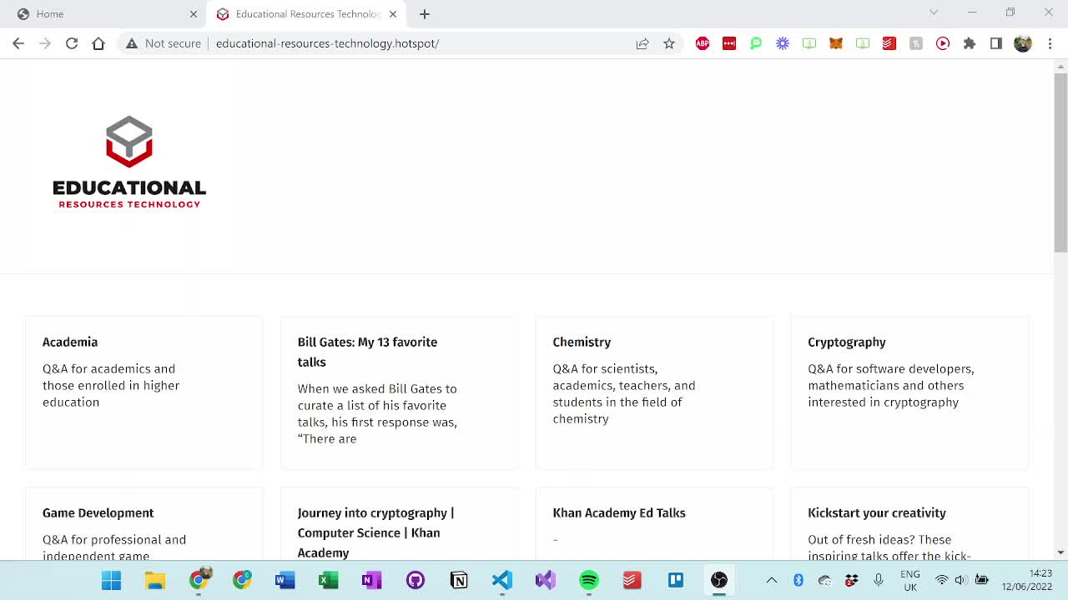Open purple Visual Studio from the taskbar
Screen dimensions: 1068x600
tap(545, 580)
